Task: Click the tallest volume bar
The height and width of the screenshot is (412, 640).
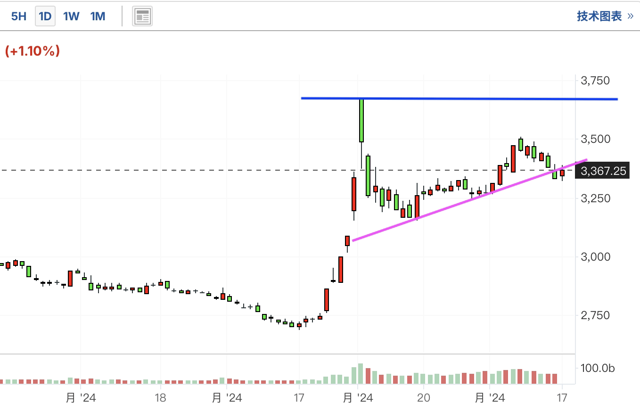Action: click(x=361, y=374)
